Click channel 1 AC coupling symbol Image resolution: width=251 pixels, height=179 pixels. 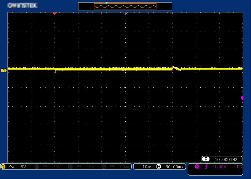tap(11, 167)
